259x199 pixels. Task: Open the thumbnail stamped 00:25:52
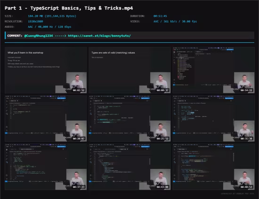[x=129, y=119]
